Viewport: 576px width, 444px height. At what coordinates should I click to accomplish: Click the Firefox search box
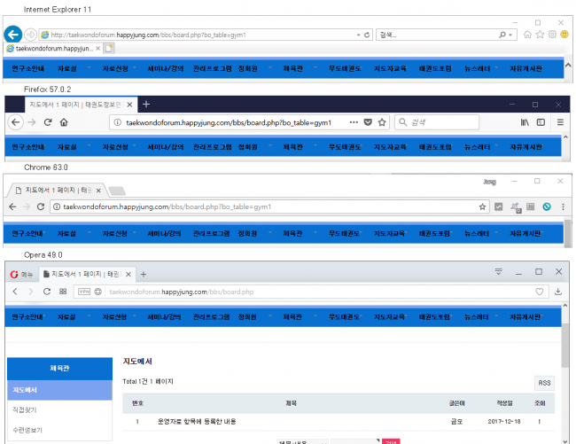point(437,122)
